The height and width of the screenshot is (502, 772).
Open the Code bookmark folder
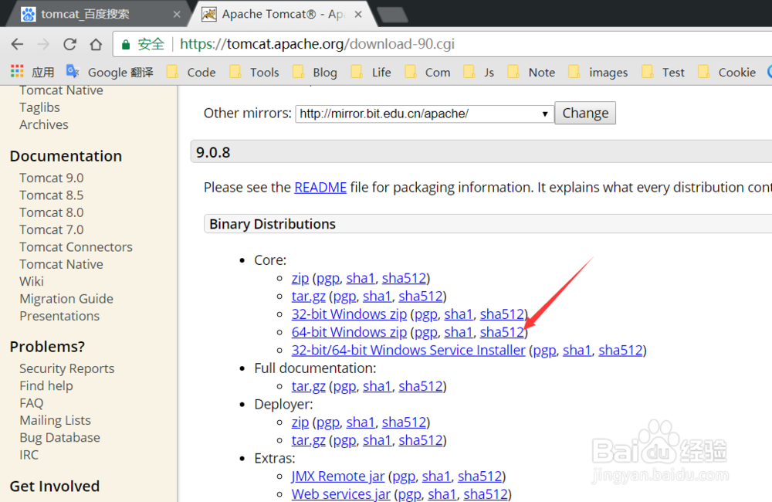click(191, 73)
